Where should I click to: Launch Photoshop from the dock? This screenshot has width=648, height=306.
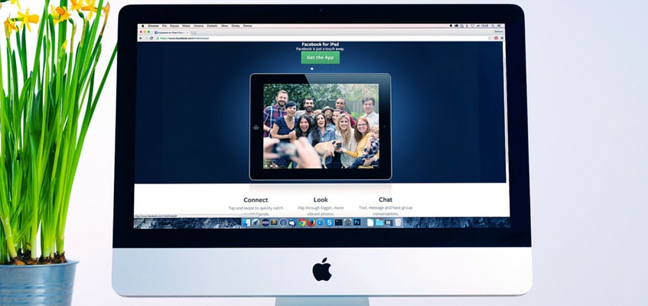pyautogui.click(x=357, y=222)
